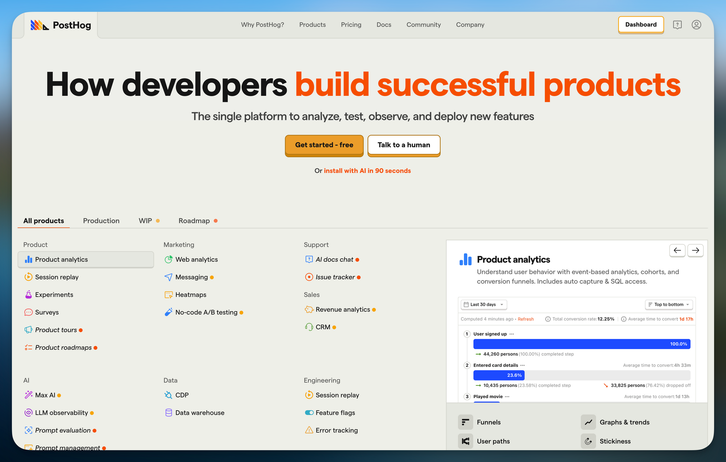Open the Products menu in navigation
Image resolution: width=726 pixels, height=462 pixels.
click(x=313, y=25)
